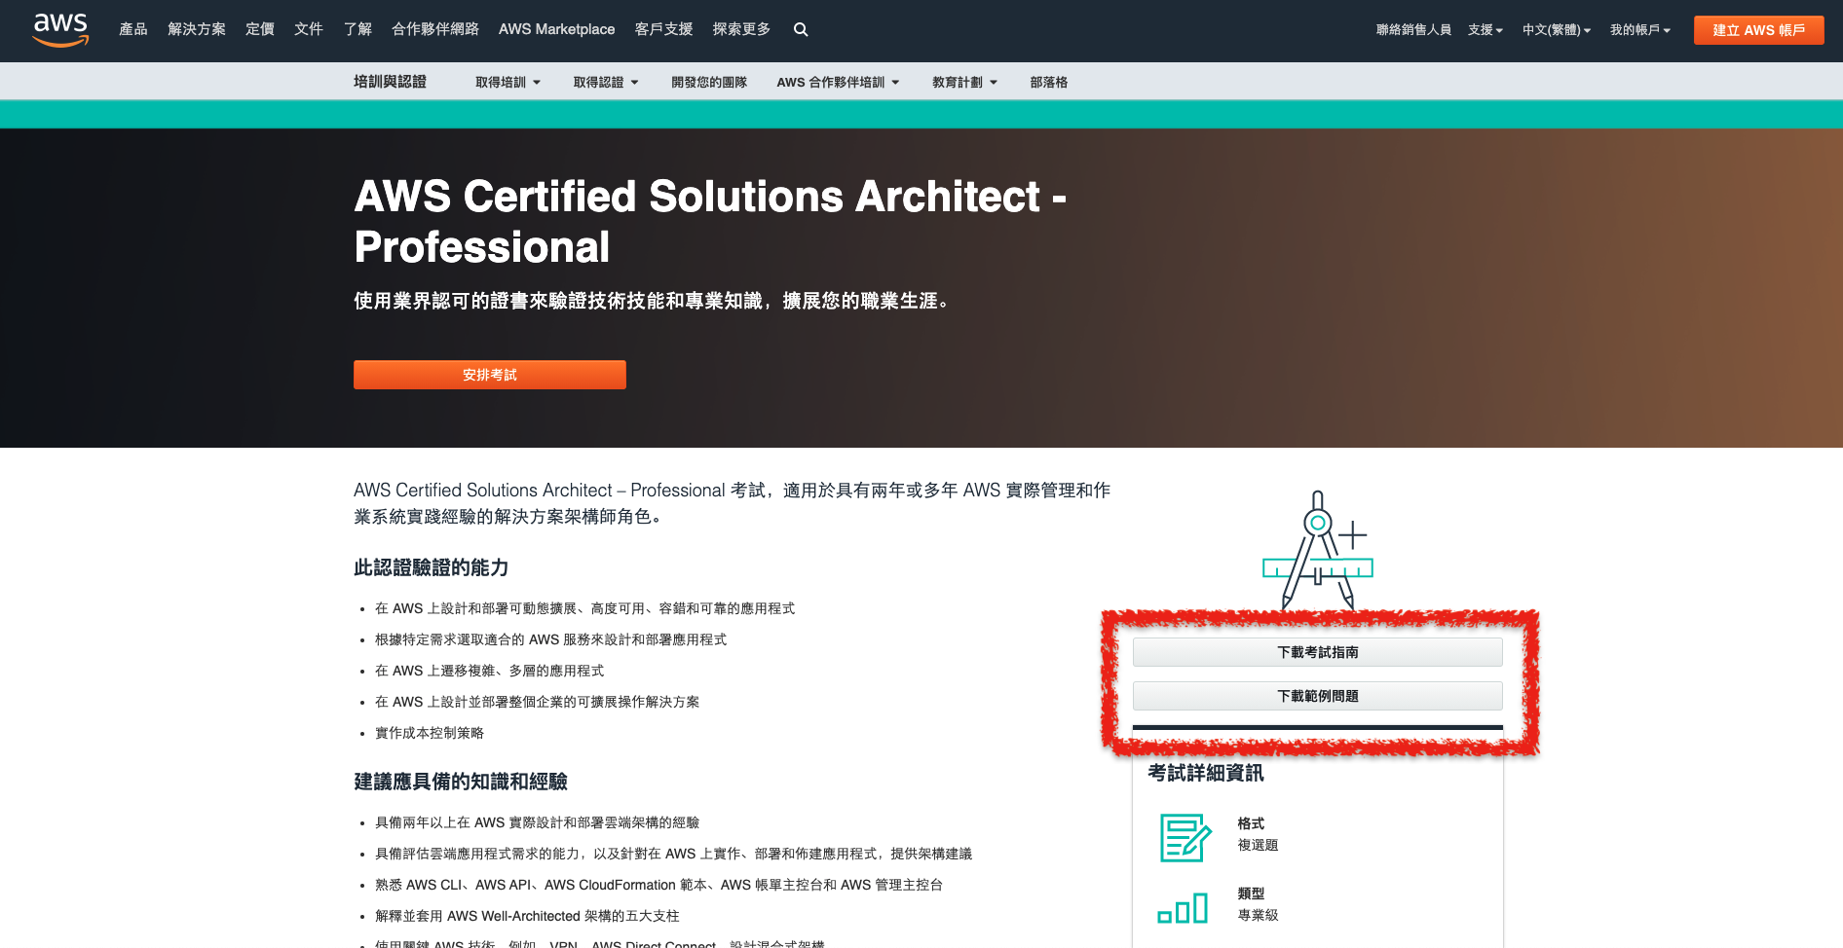
Task: Select 產品 in the top navigation
Action: pos(132,29)
